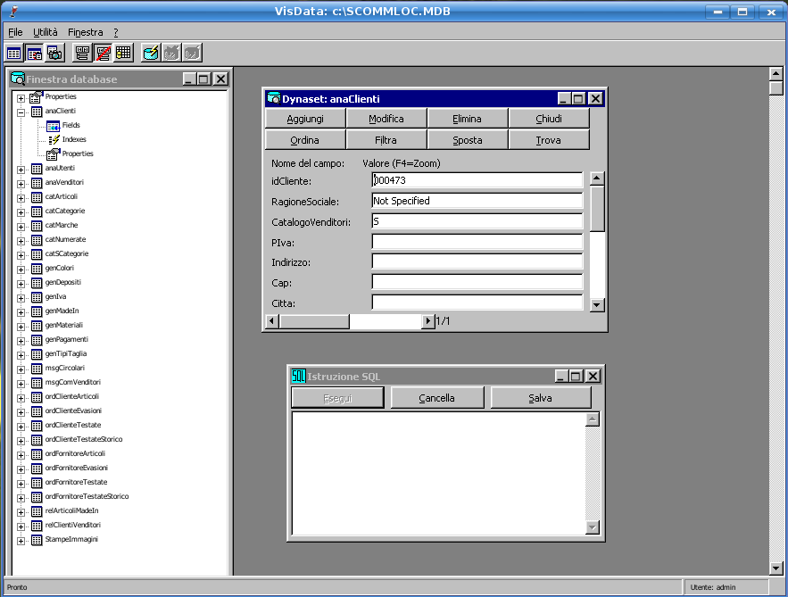Select the catMarche tree item
Viewport: 788px width, 597px height.
click(62, 225)
